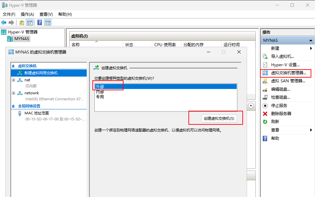Click the netowrk switch network icon
The width and height of the screenshot is (315, 197).
point(20,93)
